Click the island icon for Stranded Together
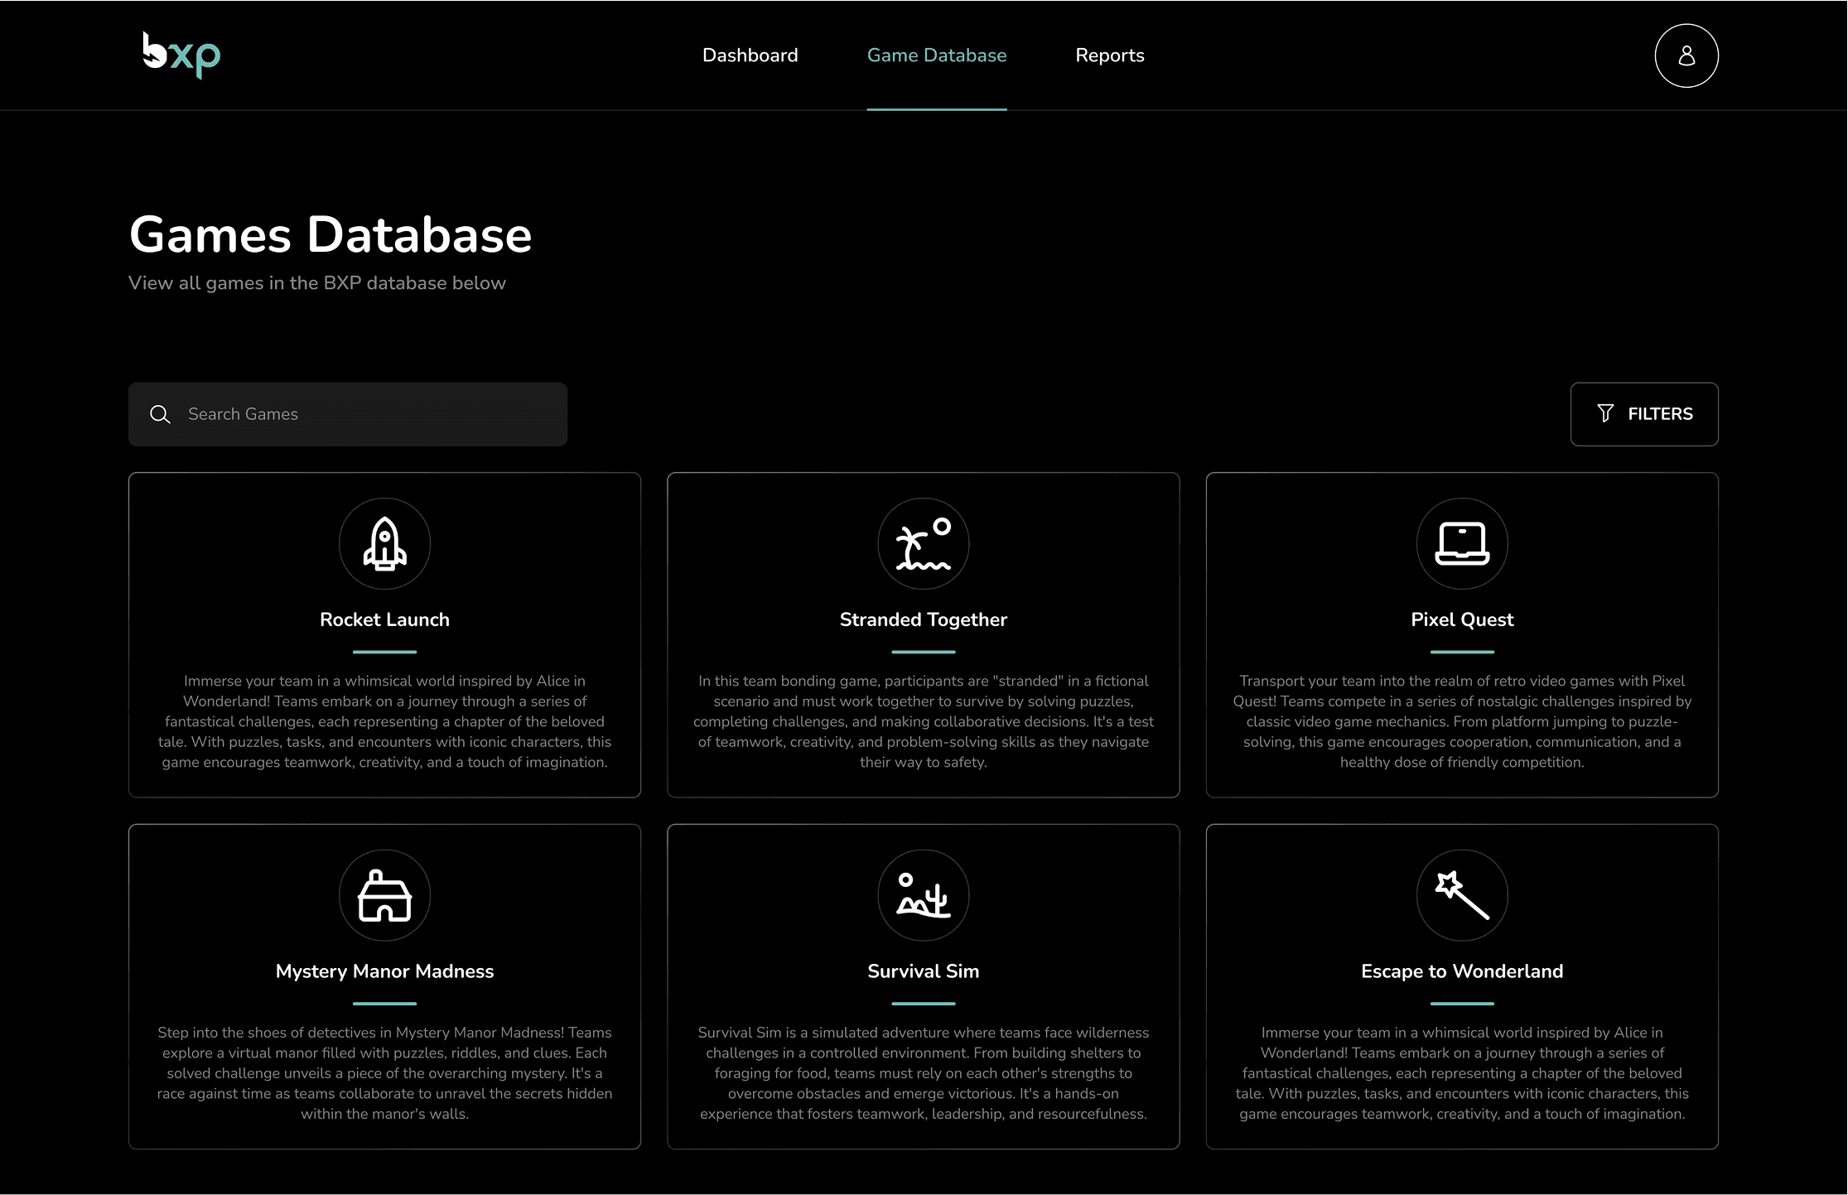Viewport: 1848px width, 1195px height. coord(923,543)
